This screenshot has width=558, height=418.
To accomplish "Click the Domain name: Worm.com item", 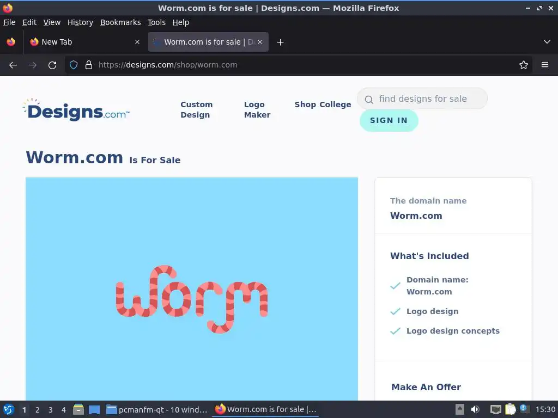I will [438, 286].
